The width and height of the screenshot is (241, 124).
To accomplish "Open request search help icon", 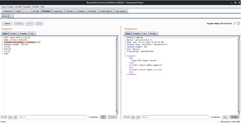I will point(3,117).
